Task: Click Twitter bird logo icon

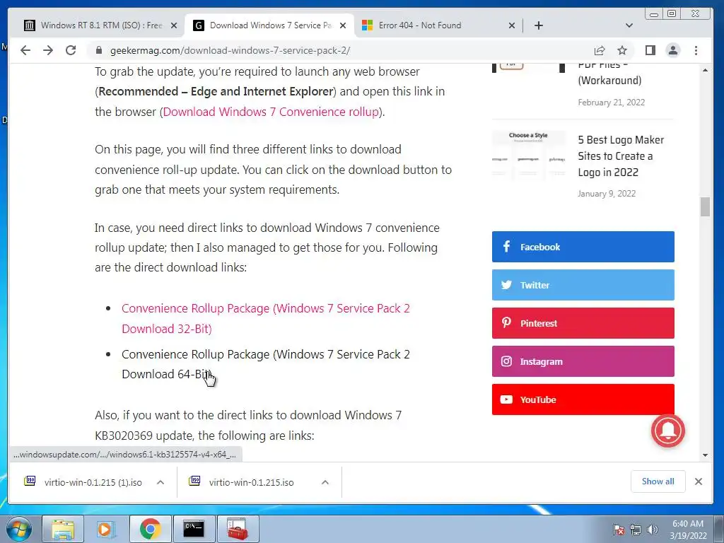Action: click(x=506, y=285)
